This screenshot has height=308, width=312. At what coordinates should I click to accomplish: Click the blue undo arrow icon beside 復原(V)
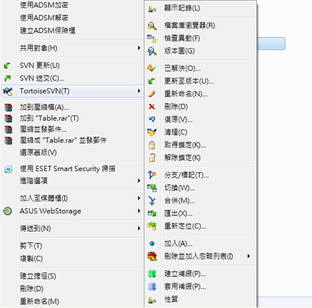(152, 119)
